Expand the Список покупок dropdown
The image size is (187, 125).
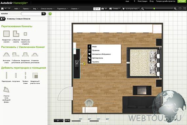click(x=48, y=9)
